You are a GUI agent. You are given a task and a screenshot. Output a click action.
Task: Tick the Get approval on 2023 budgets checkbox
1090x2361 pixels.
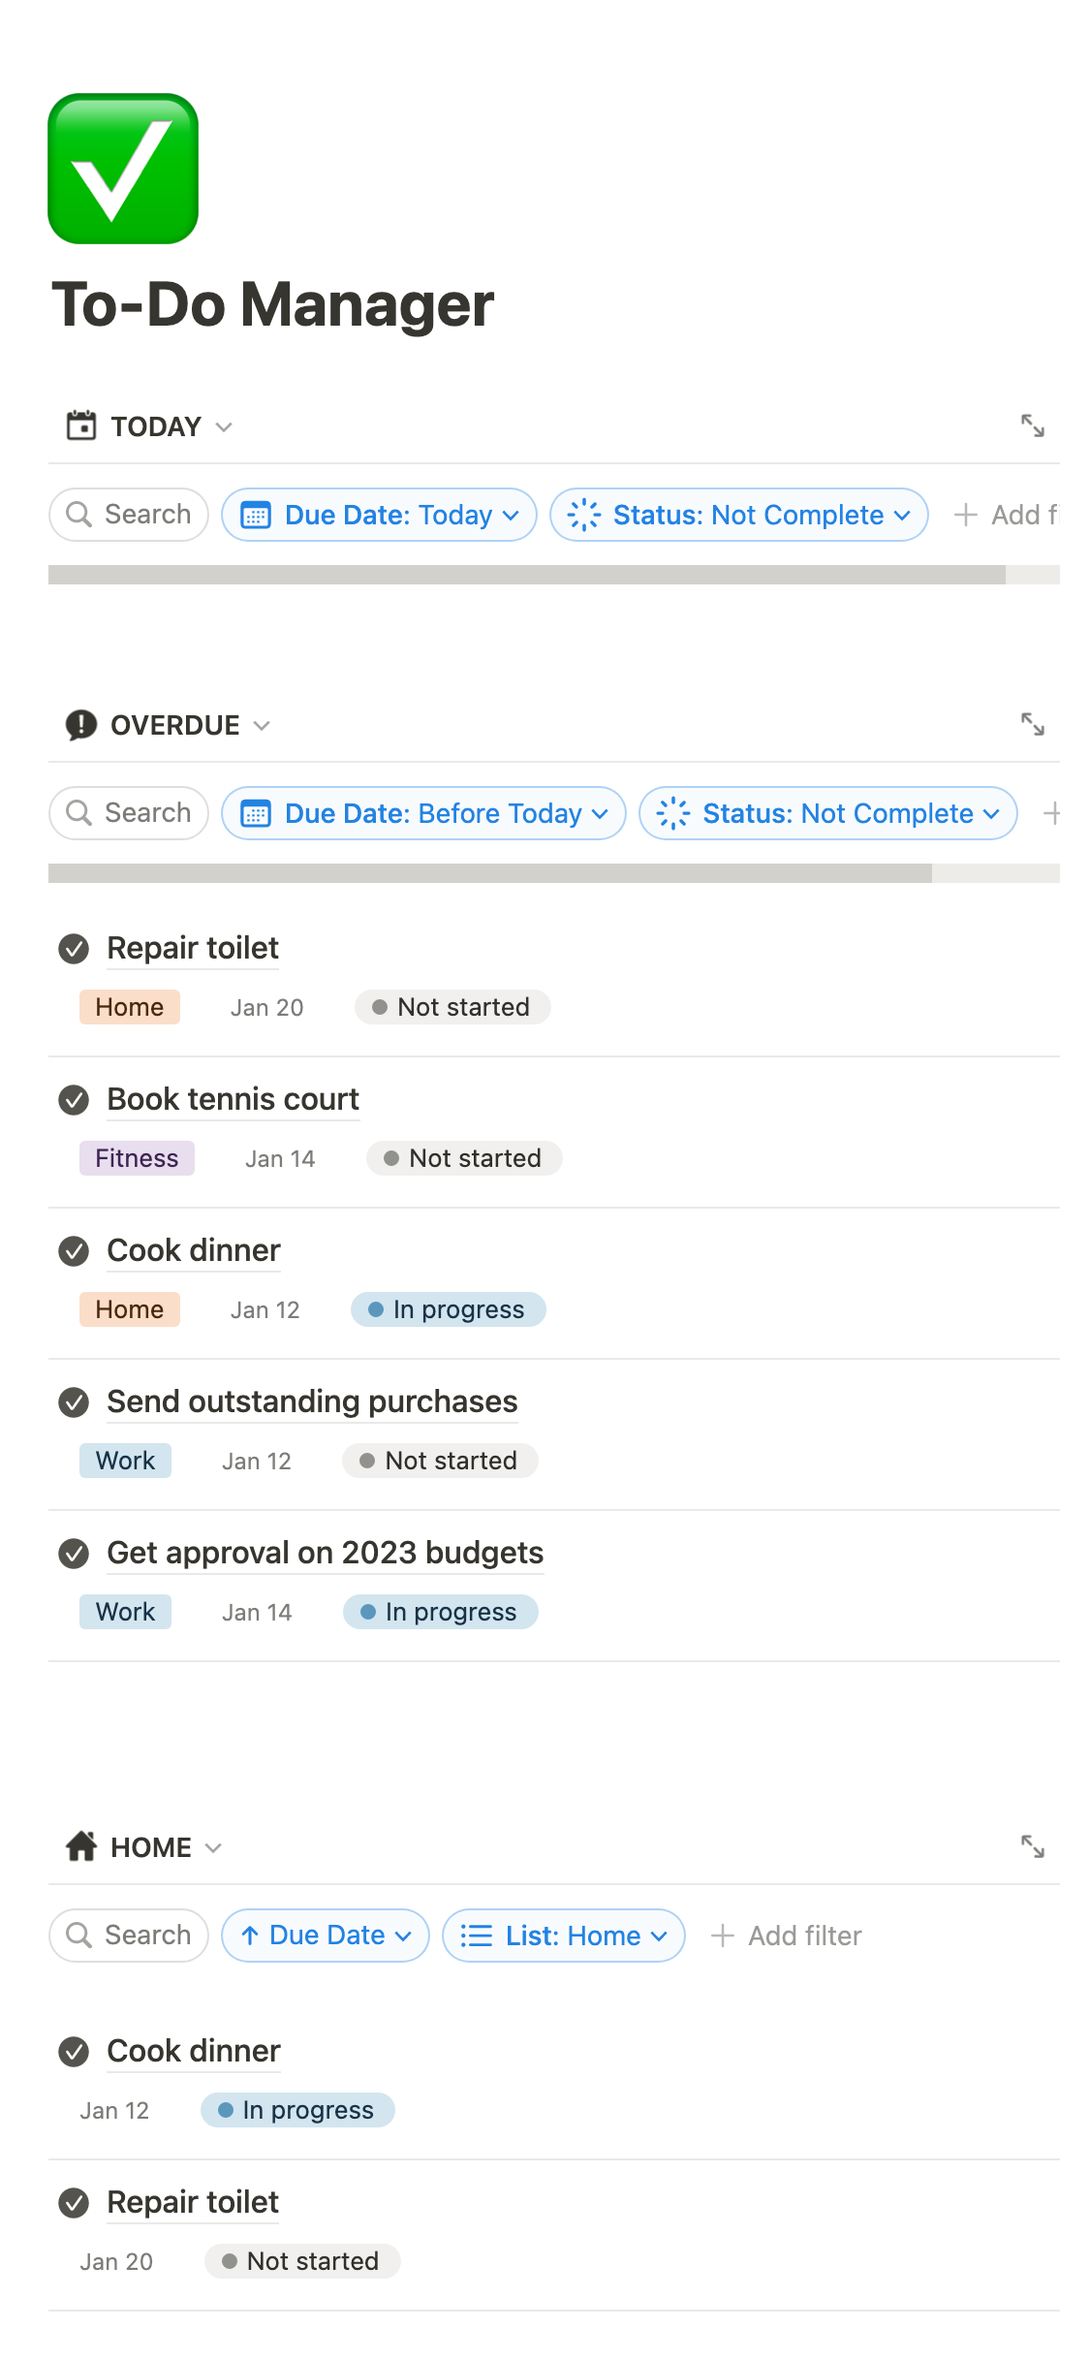click(74, 1554)
